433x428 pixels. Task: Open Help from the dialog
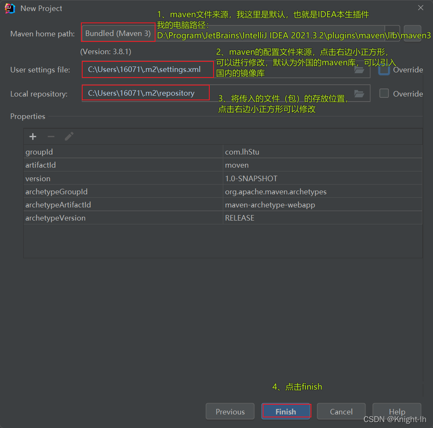coord(397,411)
